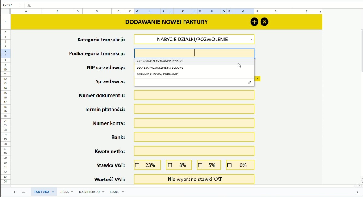The image size is (363, 197).
Task: Open LISTA sheet tab menu arrow
Action: click(x=72, y=192)
